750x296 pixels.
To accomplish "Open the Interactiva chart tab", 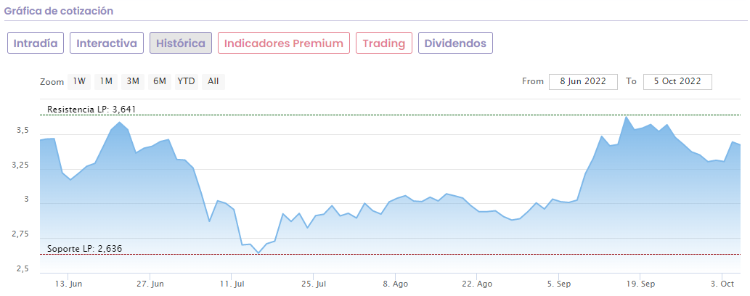I will pyautogui.click(x=107, y=44).
